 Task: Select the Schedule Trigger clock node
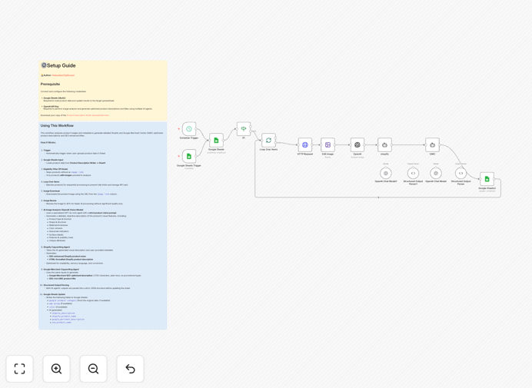click(x=189, y=129)
